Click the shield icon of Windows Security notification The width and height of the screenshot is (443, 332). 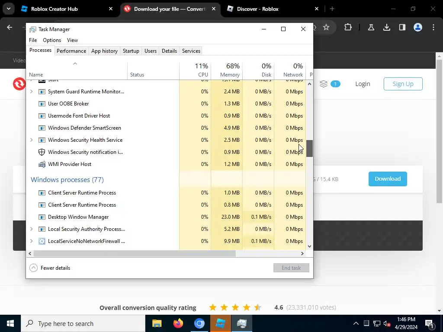[x=42, y=152]
